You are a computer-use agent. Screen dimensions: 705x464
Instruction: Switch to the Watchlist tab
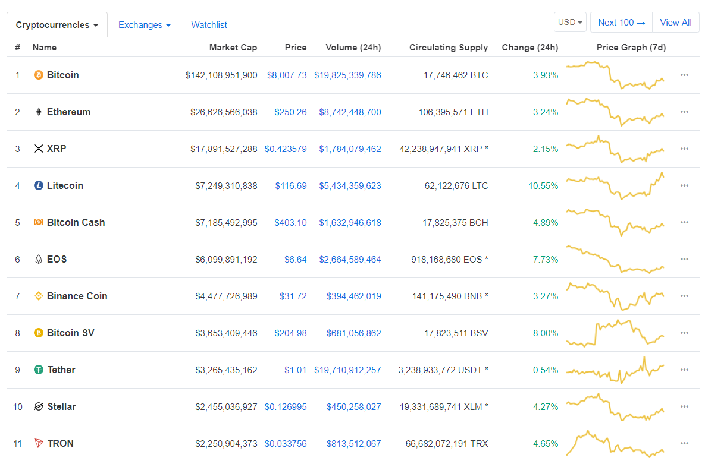click(x=209, y=25)
